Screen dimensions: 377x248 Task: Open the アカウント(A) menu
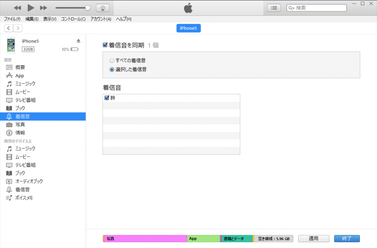pos(101,19)
